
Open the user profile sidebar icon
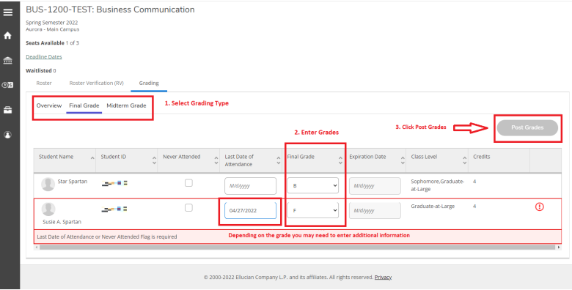(x=7, y=135)
